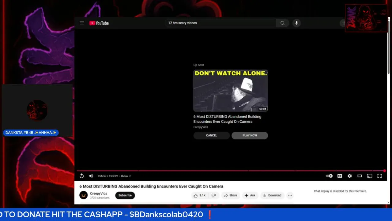The height and width of the screenshot is (221, 392).
Task: Open CreepyVids channel name below video
Action: point(99,194)
